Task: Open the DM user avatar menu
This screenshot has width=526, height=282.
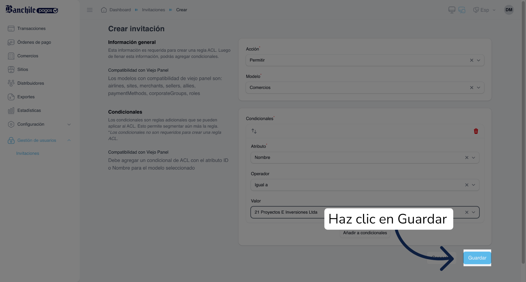Action: (509, 10)
